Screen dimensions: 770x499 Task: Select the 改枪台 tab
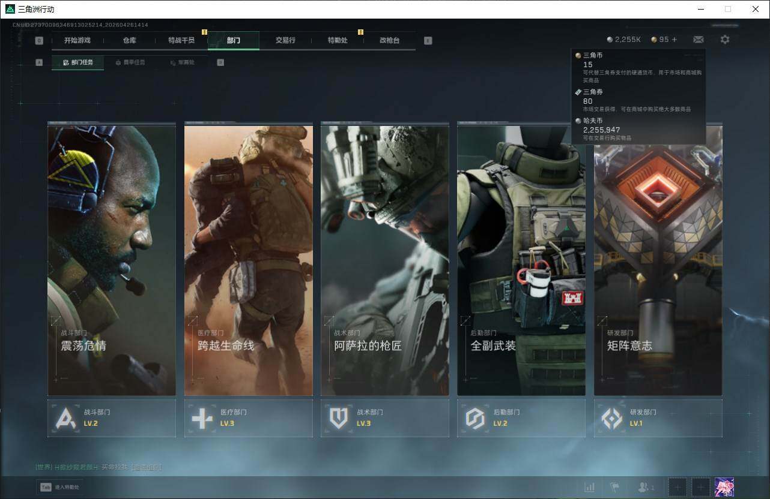tap(389, 40)
